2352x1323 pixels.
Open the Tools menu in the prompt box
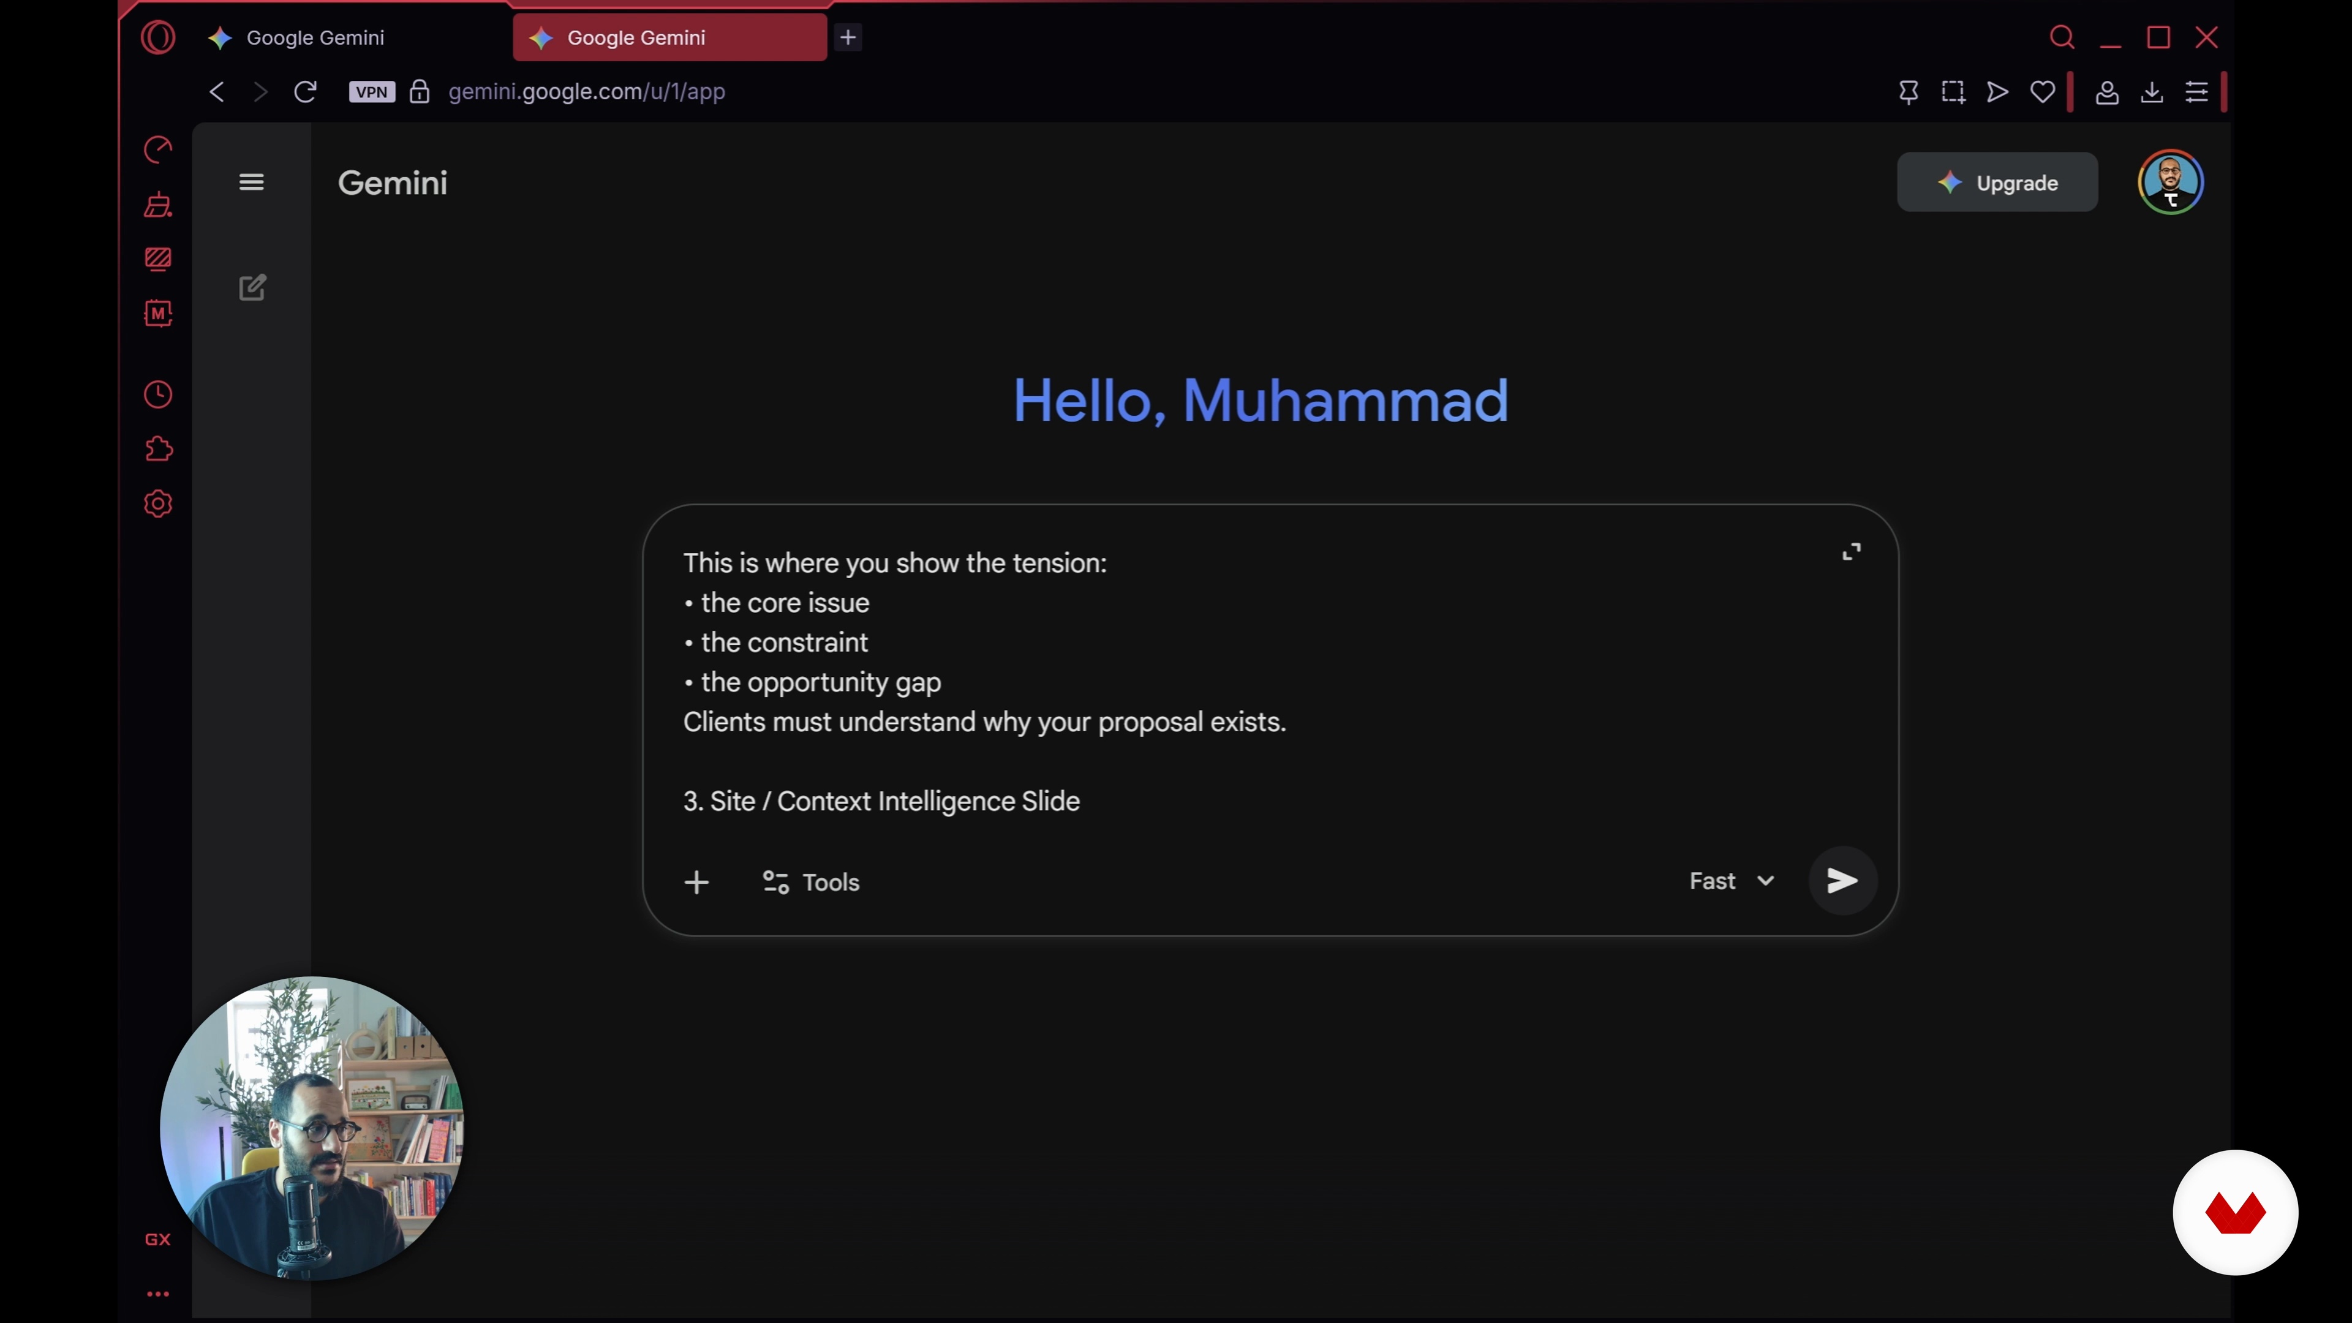pos(811,882)
